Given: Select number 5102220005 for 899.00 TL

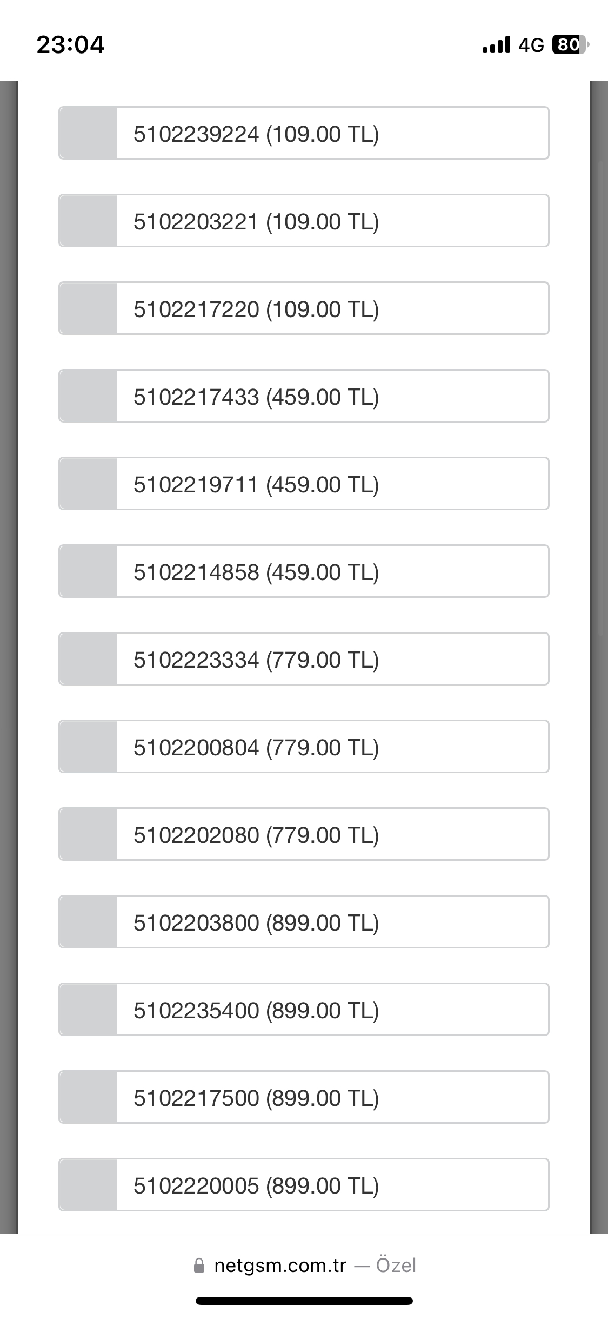Looking at the screenshot, I should click(304, 1185).
